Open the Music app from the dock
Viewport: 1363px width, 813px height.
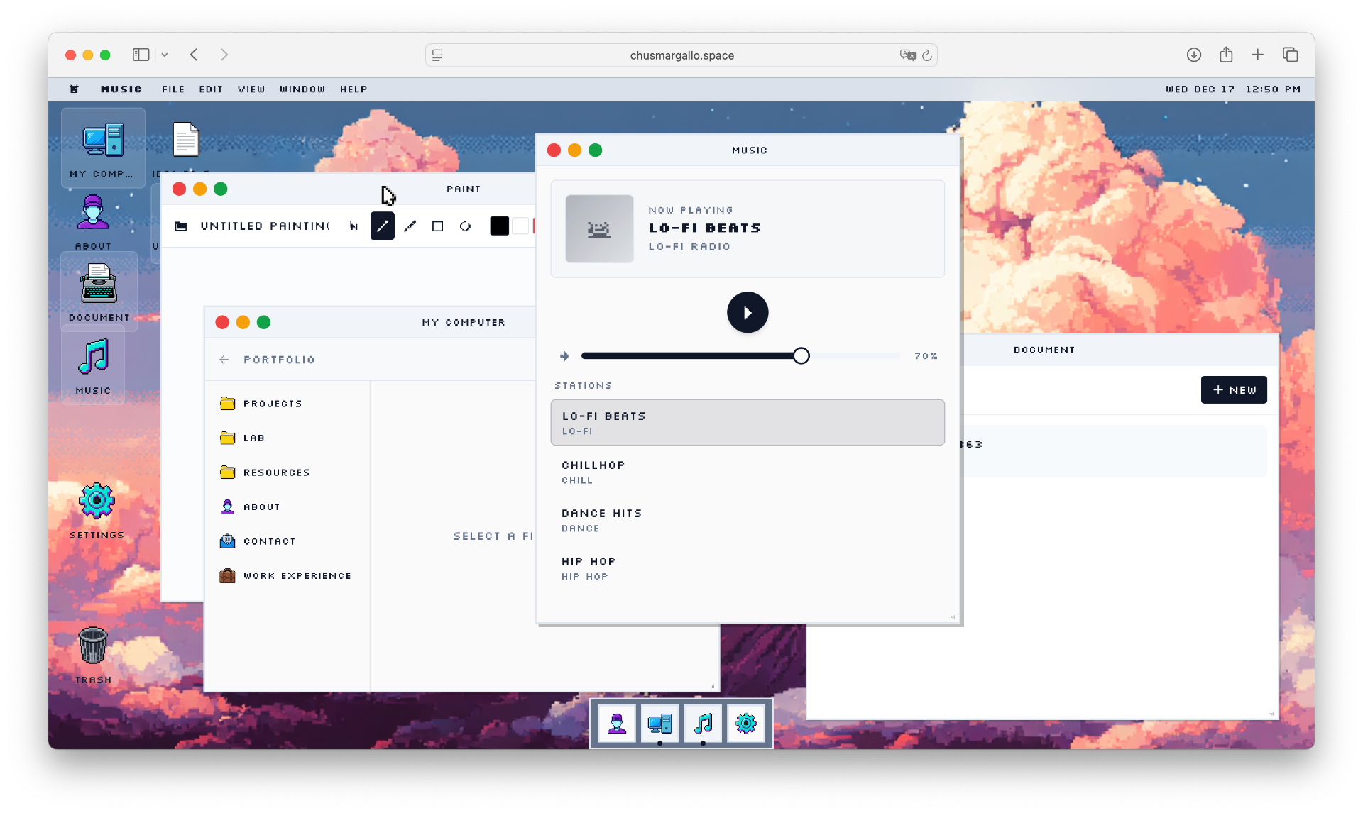703,723
